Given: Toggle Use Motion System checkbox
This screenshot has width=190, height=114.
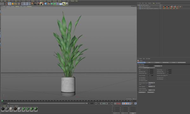Looking at the screenshot, I should coord(149,81).
